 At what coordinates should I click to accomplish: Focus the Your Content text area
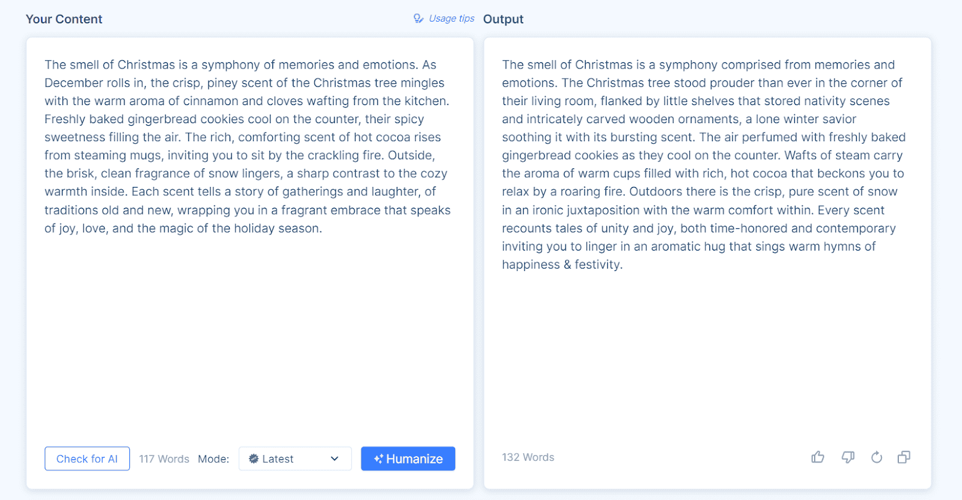pos(250,240)
